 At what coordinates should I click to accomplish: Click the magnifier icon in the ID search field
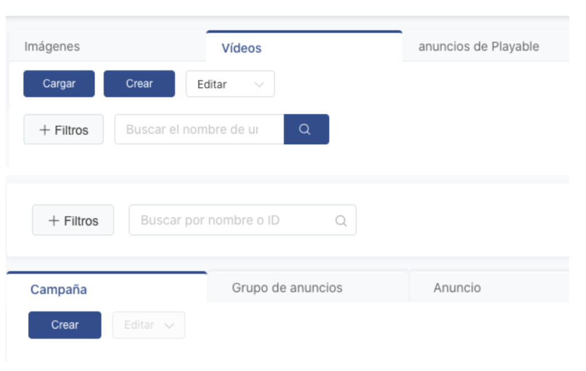(x=341, y=220)
